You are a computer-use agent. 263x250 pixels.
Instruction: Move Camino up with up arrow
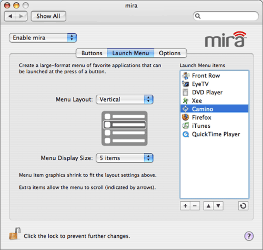(x=208, y=206)
